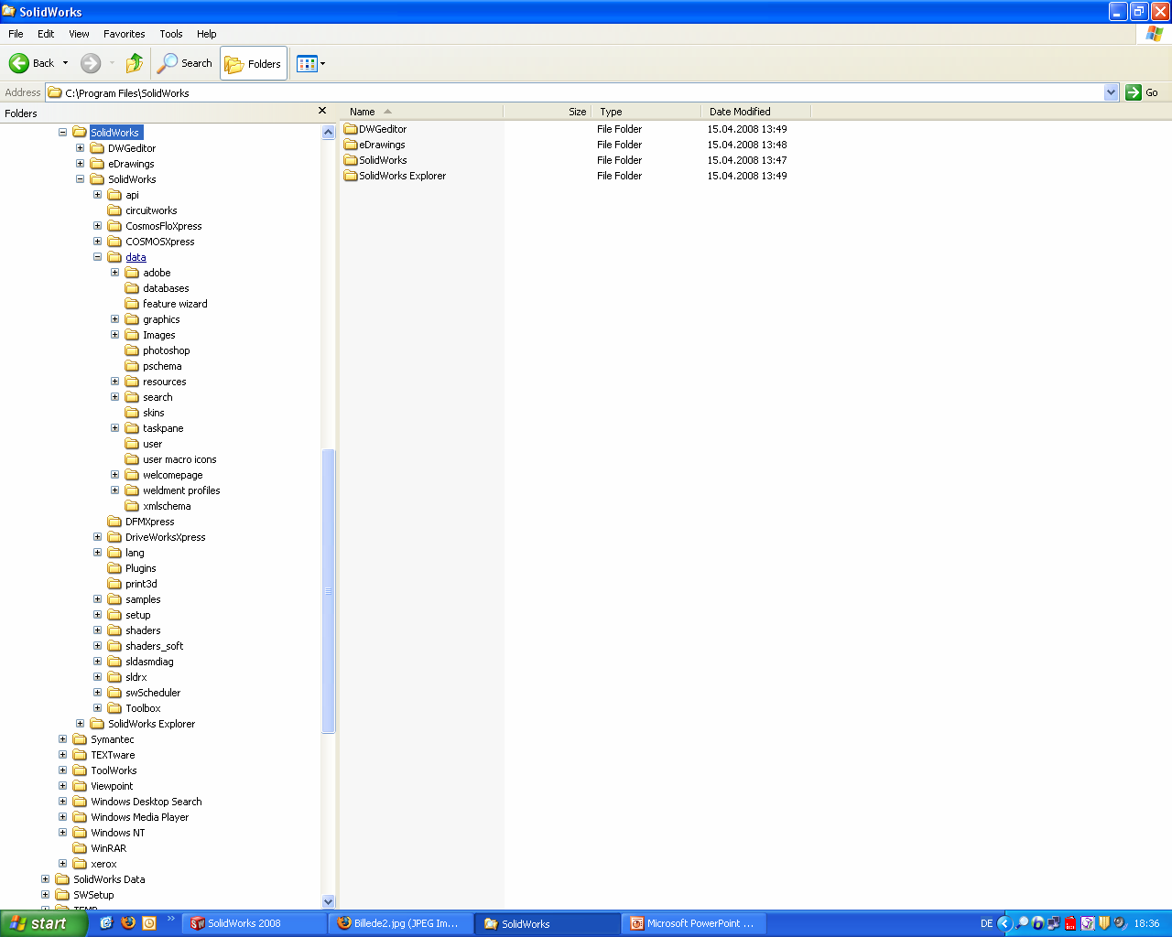Click the Outlook Quick Launch icon

149,923
